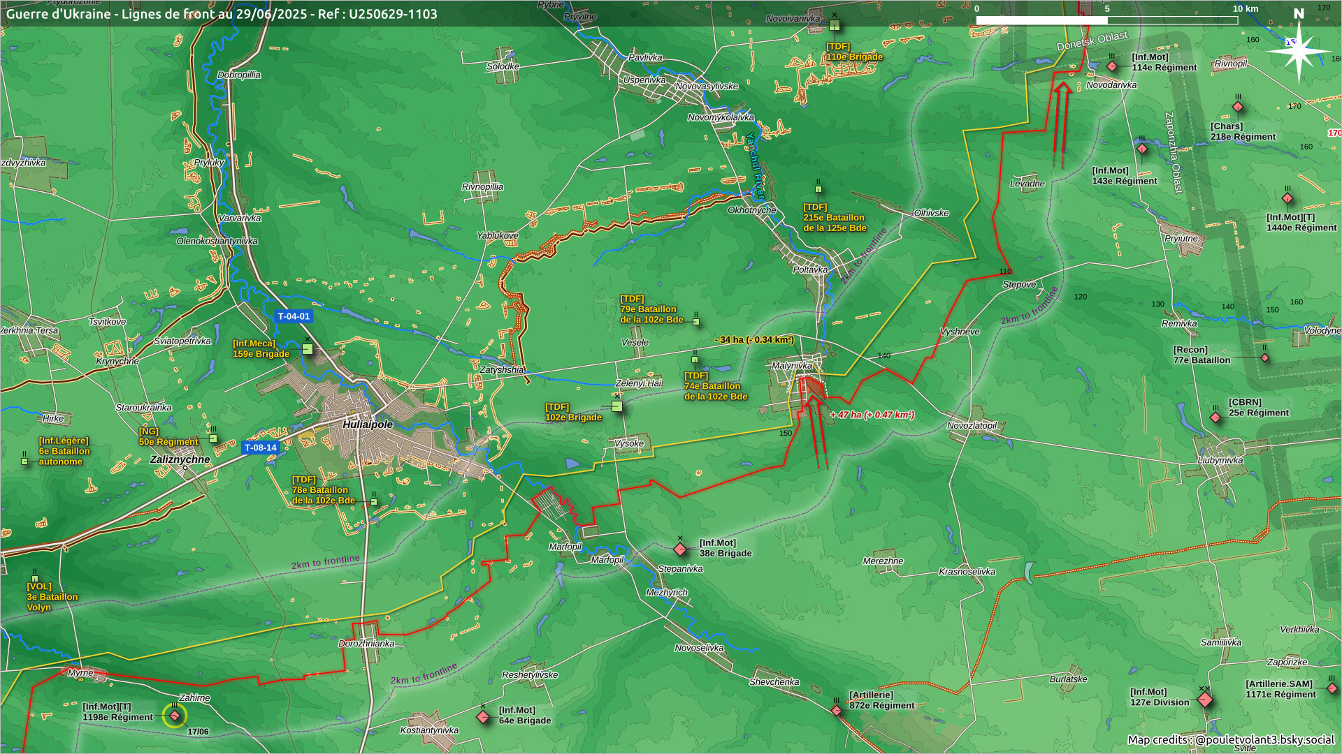Click the 79e Bataillon small green marker

coord(695,322)
